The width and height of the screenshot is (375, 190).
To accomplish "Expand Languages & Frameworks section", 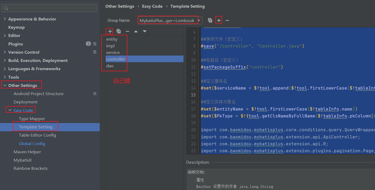I will click(x=5, y=69).
